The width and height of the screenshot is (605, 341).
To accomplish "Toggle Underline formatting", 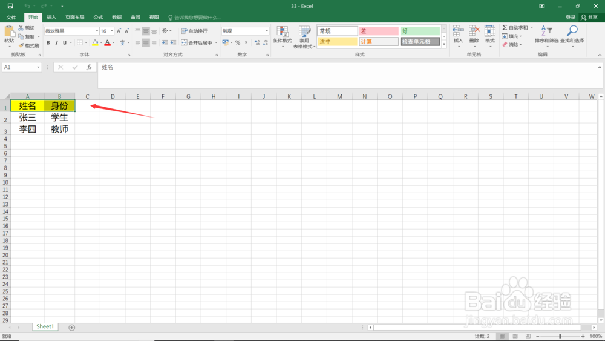I will (65, 42).
